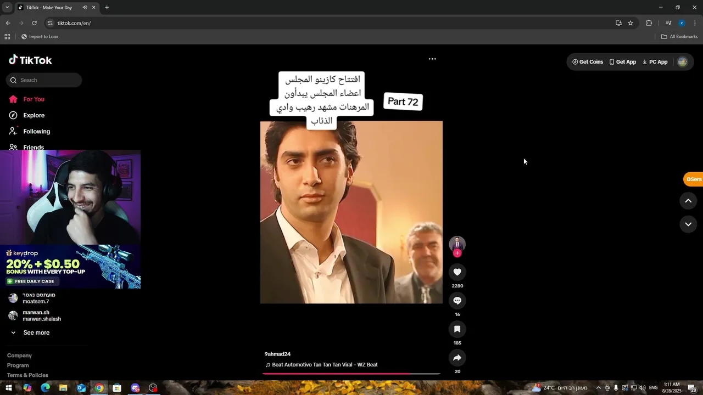Image resolution: width=703 pixels, height=395 pixels.
Task: Launch Microsoft Edge from the taskbar
Action: click(x=45, y=388)
